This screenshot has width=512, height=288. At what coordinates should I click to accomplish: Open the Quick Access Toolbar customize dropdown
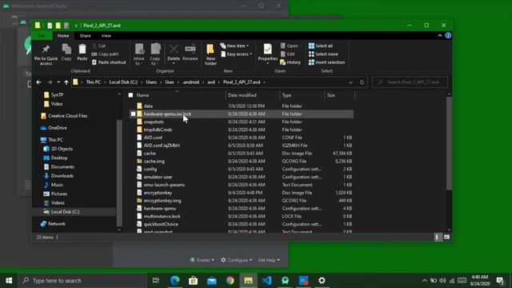[76, 26]
